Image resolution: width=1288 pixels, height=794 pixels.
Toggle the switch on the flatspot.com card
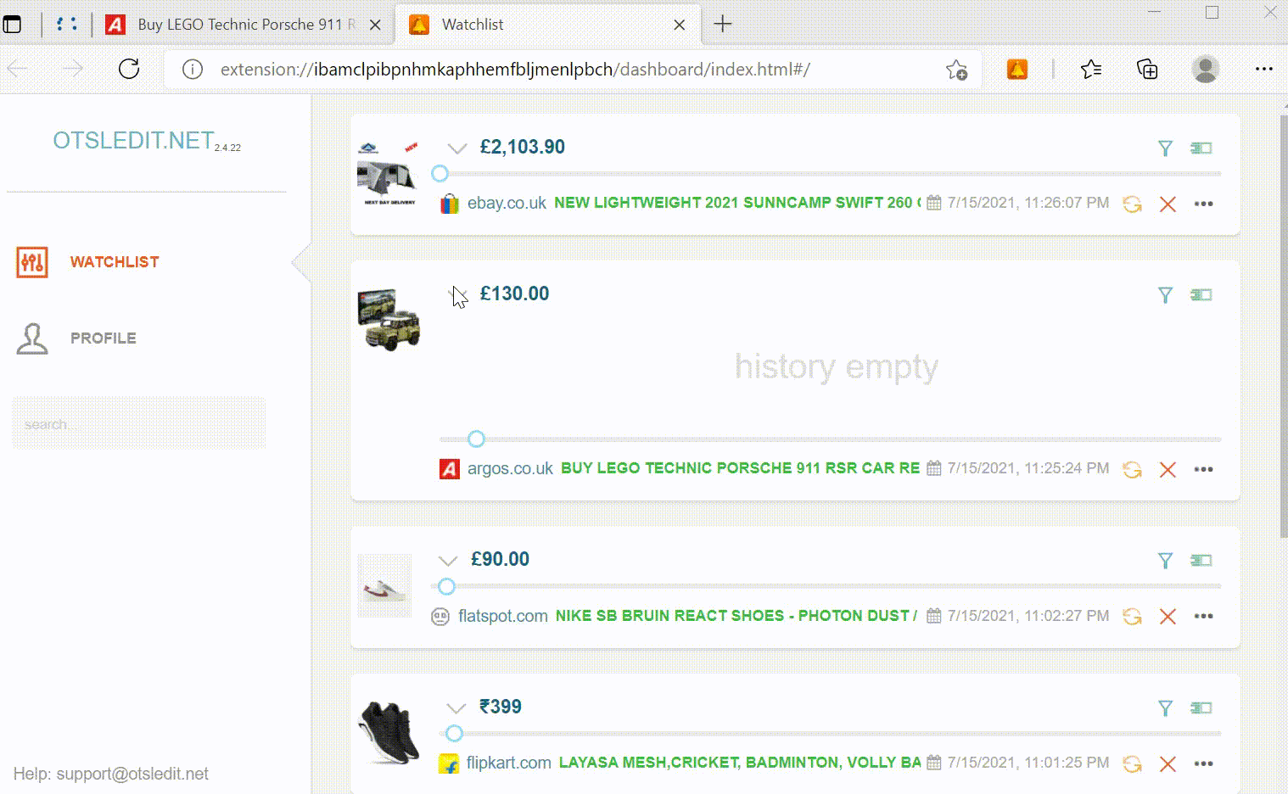pyautogui.click(x=1201, y=561)
